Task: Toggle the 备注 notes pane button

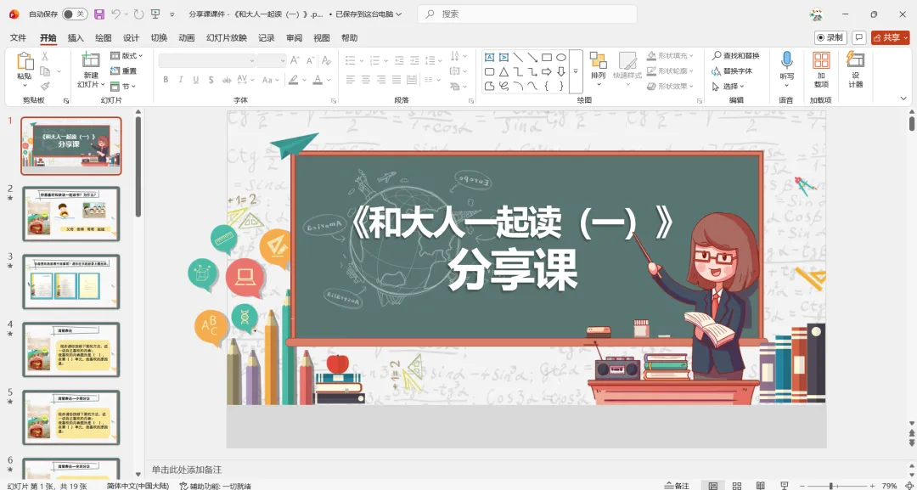Action: point(678,485)
